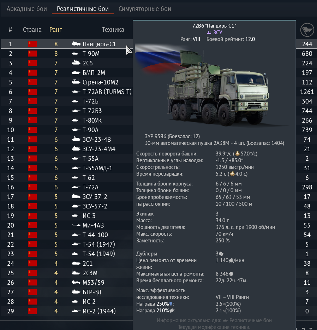
Task: Click the Панцирь-С1 truck image in tooltip
Action: click(218, 88)
